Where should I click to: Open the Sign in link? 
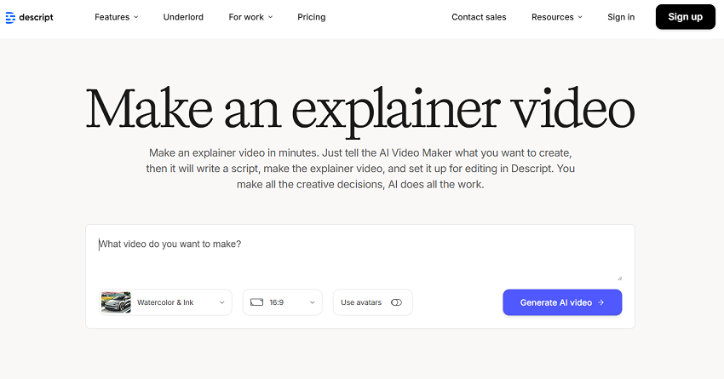(x=621, y=17)
